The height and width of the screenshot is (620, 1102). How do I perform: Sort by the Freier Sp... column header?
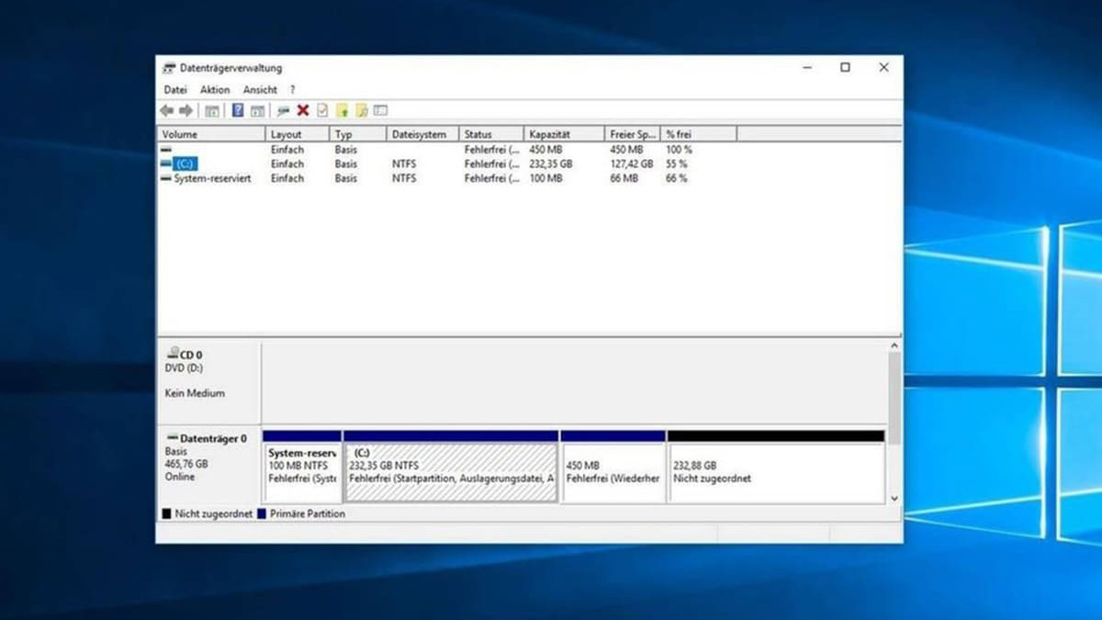pyautogui.click(x=634, y=134)
